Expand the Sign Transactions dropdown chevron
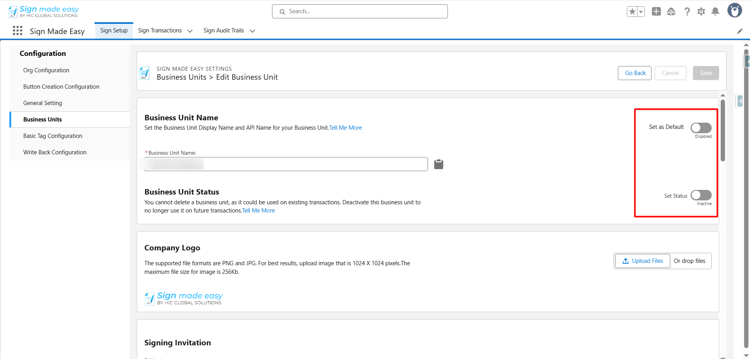The height and width of the screenshot is (359, 750). [x=190, y=31]
